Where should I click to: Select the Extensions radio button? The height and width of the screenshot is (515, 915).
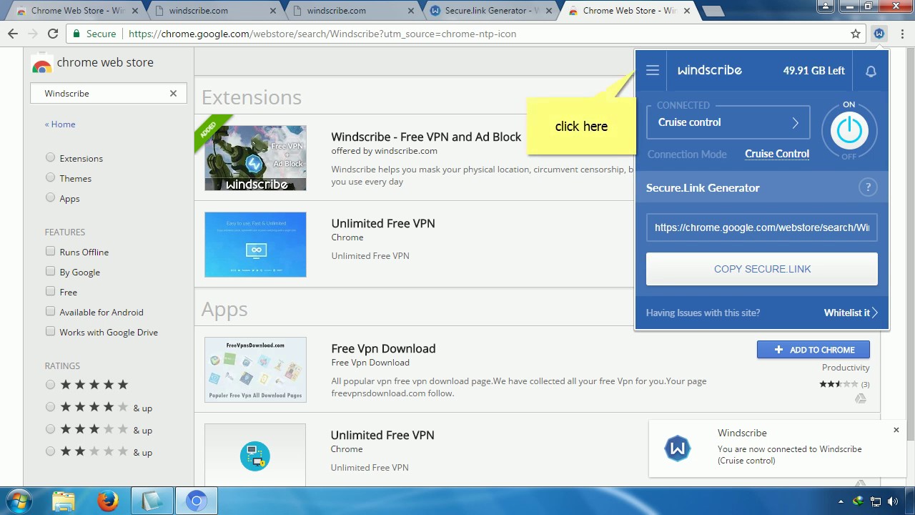(50, 157)
